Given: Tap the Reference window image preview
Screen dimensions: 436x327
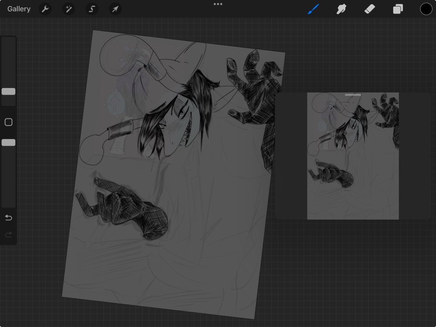Looking at the screenshot, I should [353, 157].
